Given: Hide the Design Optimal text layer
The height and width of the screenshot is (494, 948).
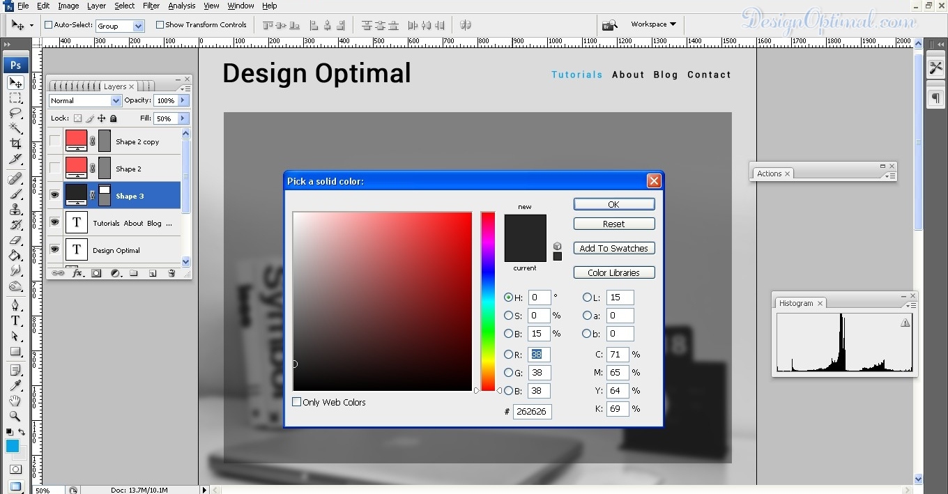Looking at the screenshot, I should (54, 249).
